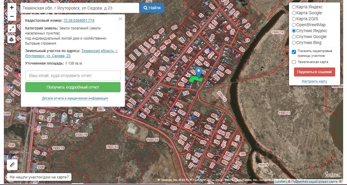Image resolution: width=347 pixels, height=185 pixels.
Task: Focus the email input field
Action: 73,76
